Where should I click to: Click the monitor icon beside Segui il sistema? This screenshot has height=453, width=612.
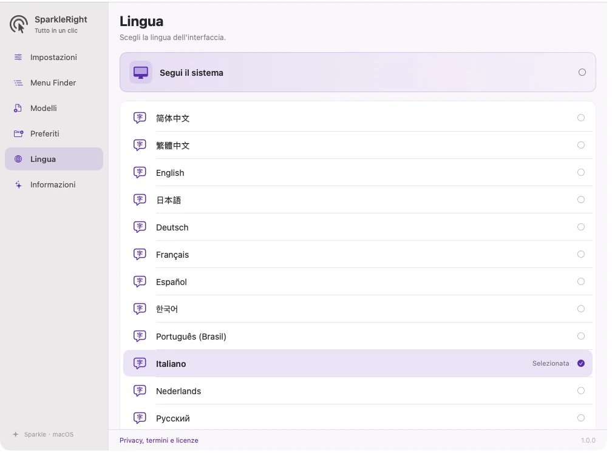pyautogui.click(x=141, y=73)
